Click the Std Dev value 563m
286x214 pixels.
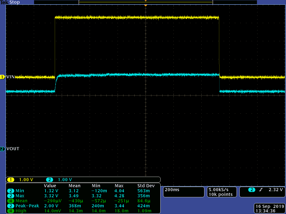[x=144, y=191]
